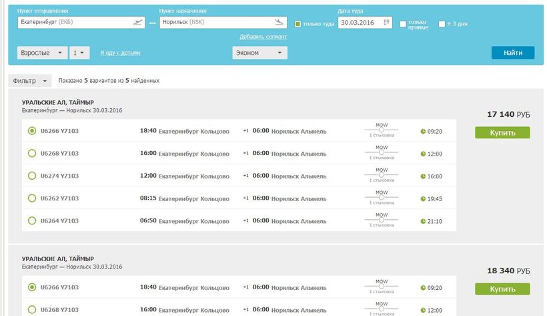Open the passenger count dropdown showing 1
Viewport: 547px width, 316px height.
pyautogui.click(x=80, y=53)
